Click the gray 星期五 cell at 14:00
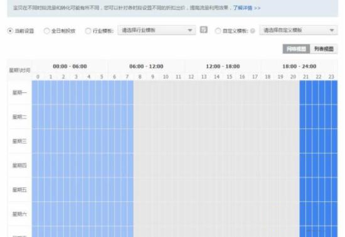 (216, 189)
